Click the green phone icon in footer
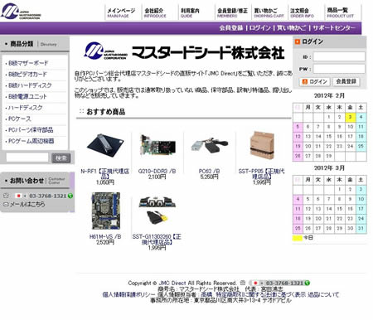 pyautogui.click(x=308, y=283)
